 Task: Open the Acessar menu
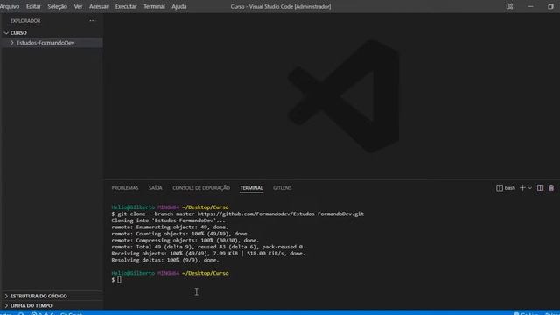99,6
